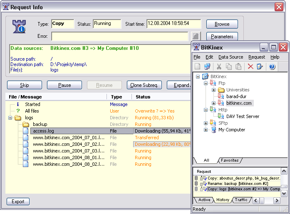Open the Data Source menu

(231, 57)
